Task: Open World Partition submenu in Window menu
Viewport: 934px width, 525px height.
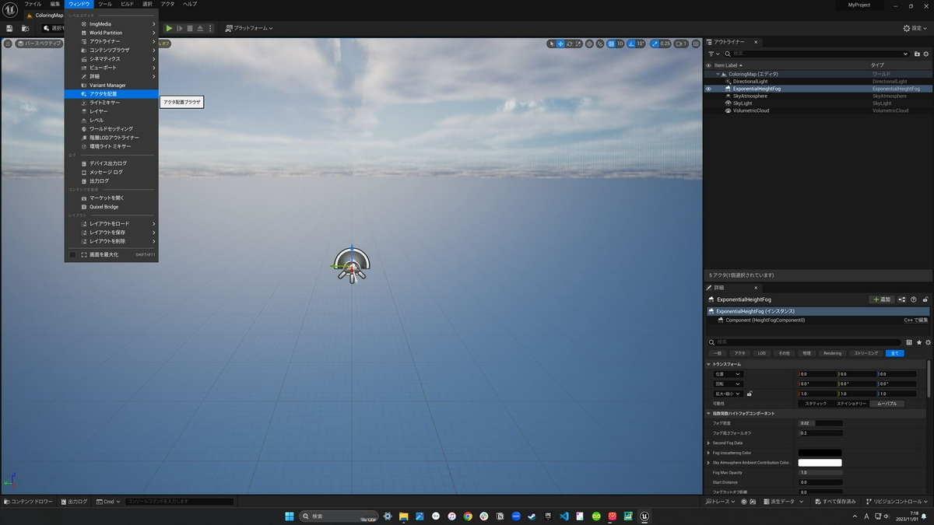Action: pyautogui.click(x=111, y=33)
